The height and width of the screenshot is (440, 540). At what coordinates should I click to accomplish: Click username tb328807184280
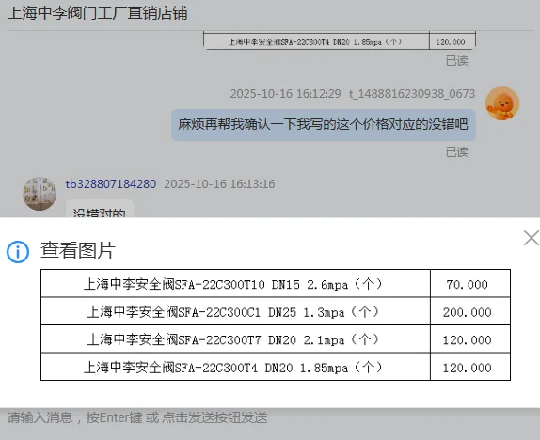tap(111, 184)
